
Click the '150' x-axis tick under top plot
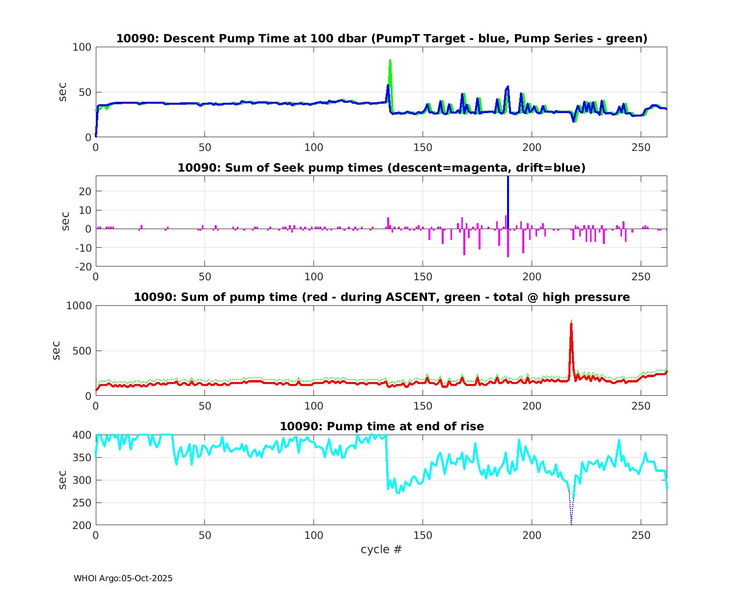click(x=423, y=147)
